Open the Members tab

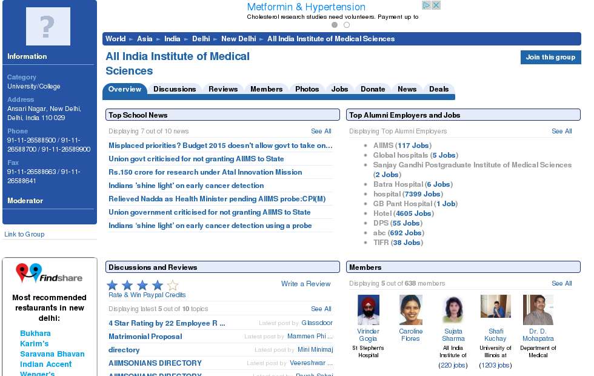point(266,89)
